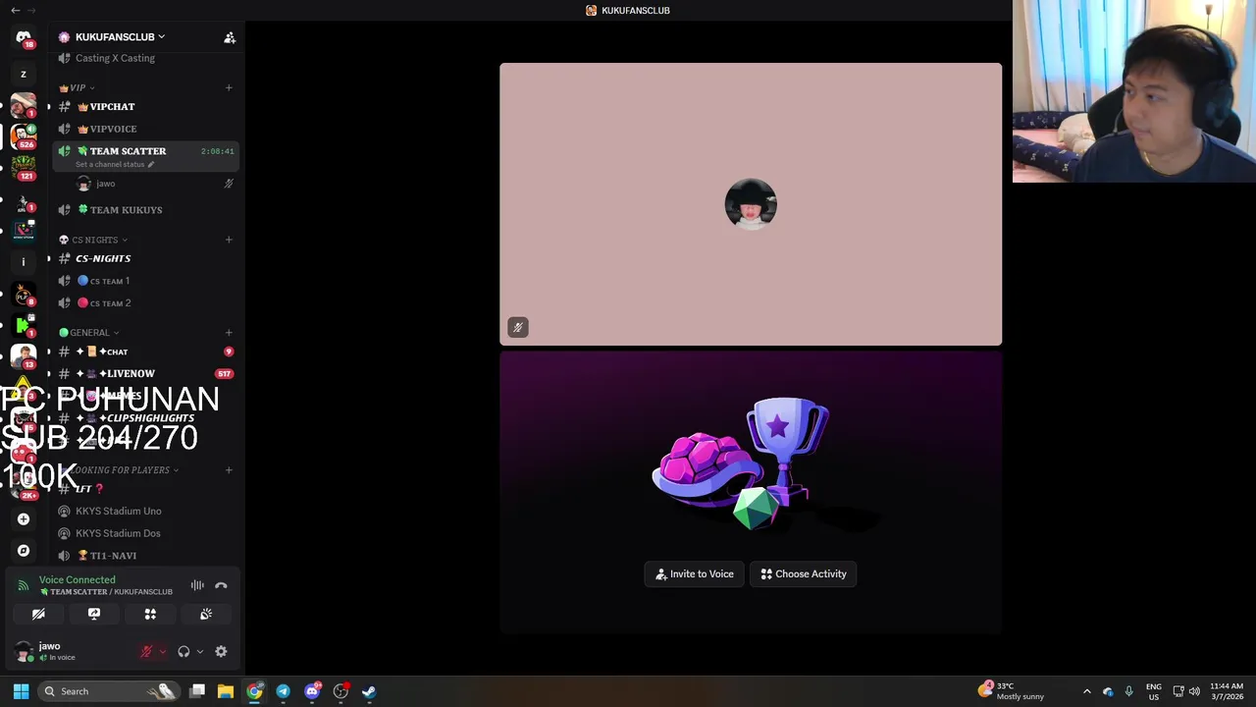
Task: Open the 'i' server in the server list
Action: pos(24,261)
